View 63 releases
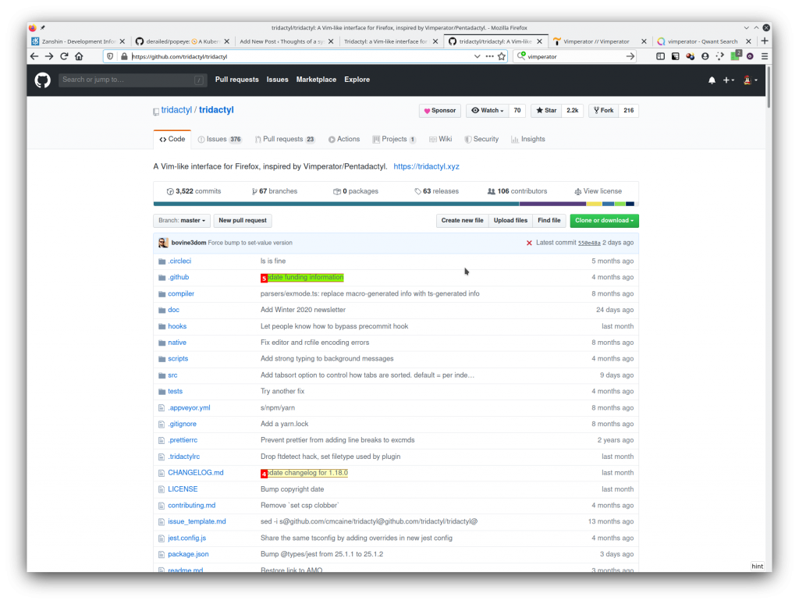 pos(436,191)
